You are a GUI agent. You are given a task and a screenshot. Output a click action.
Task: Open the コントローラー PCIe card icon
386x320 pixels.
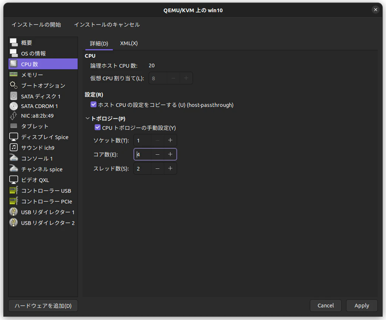click(14, 201)
